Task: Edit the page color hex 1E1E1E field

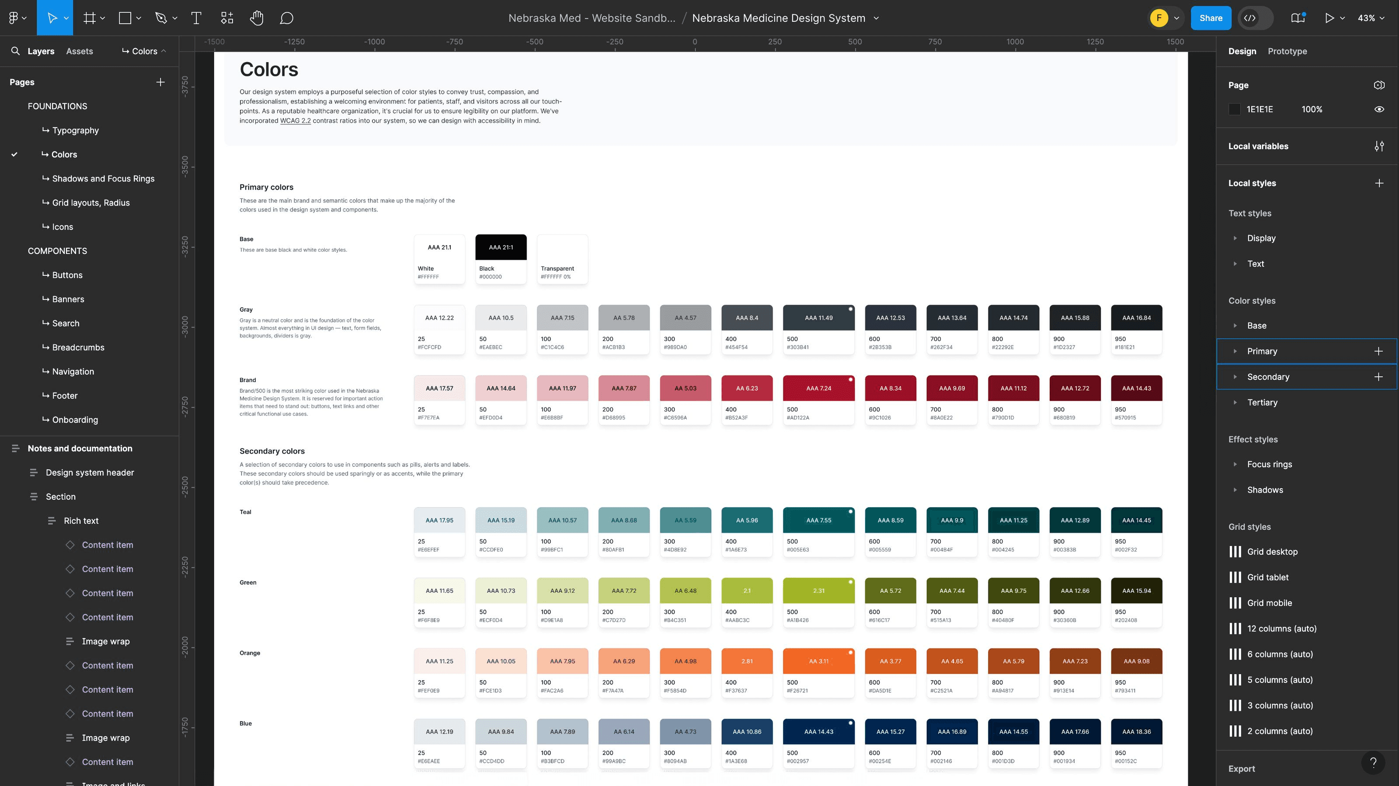Action: pyautogui.click(x=1260, y=109)
